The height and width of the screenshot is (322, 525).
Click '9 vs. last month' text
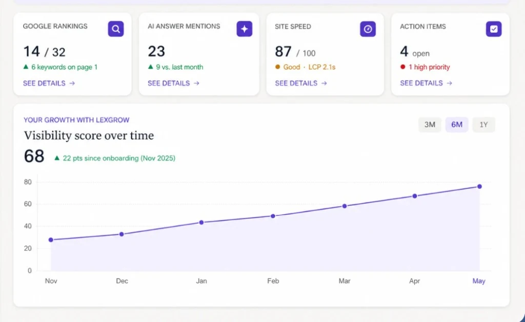click(179, 67)
